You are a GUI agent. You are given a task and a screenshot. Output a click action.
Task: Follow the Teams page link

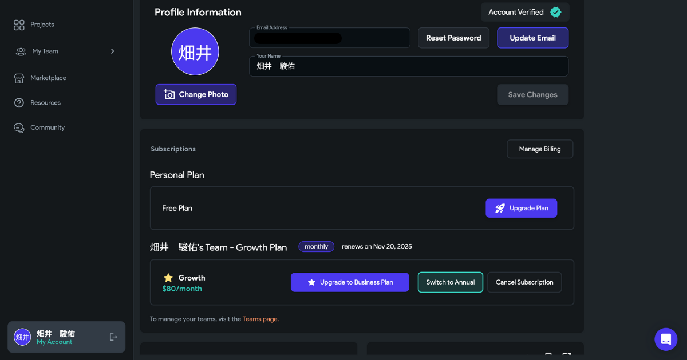(x=260, y=319)
